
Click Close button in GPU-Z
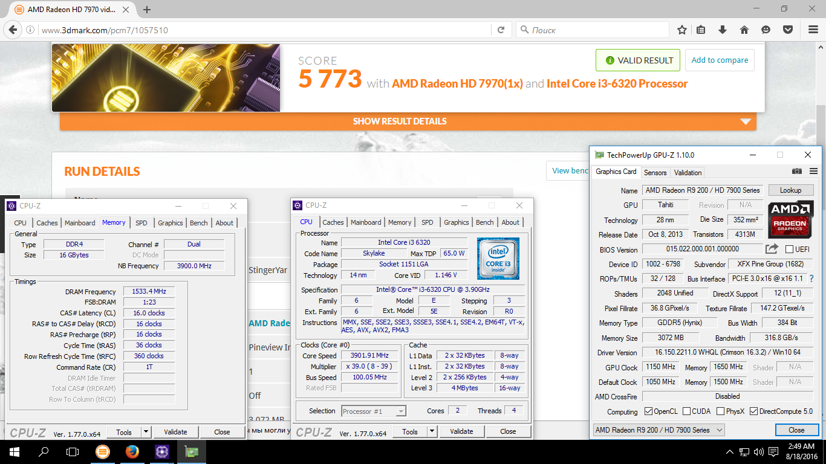796,430
